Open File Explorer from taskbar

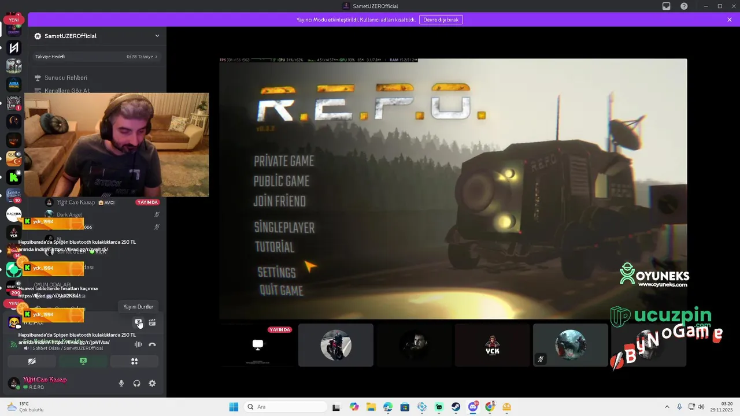tap(371, 407)
